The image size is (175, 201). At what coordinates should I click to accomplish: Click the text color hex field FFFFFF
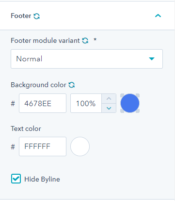pos(43,146)
